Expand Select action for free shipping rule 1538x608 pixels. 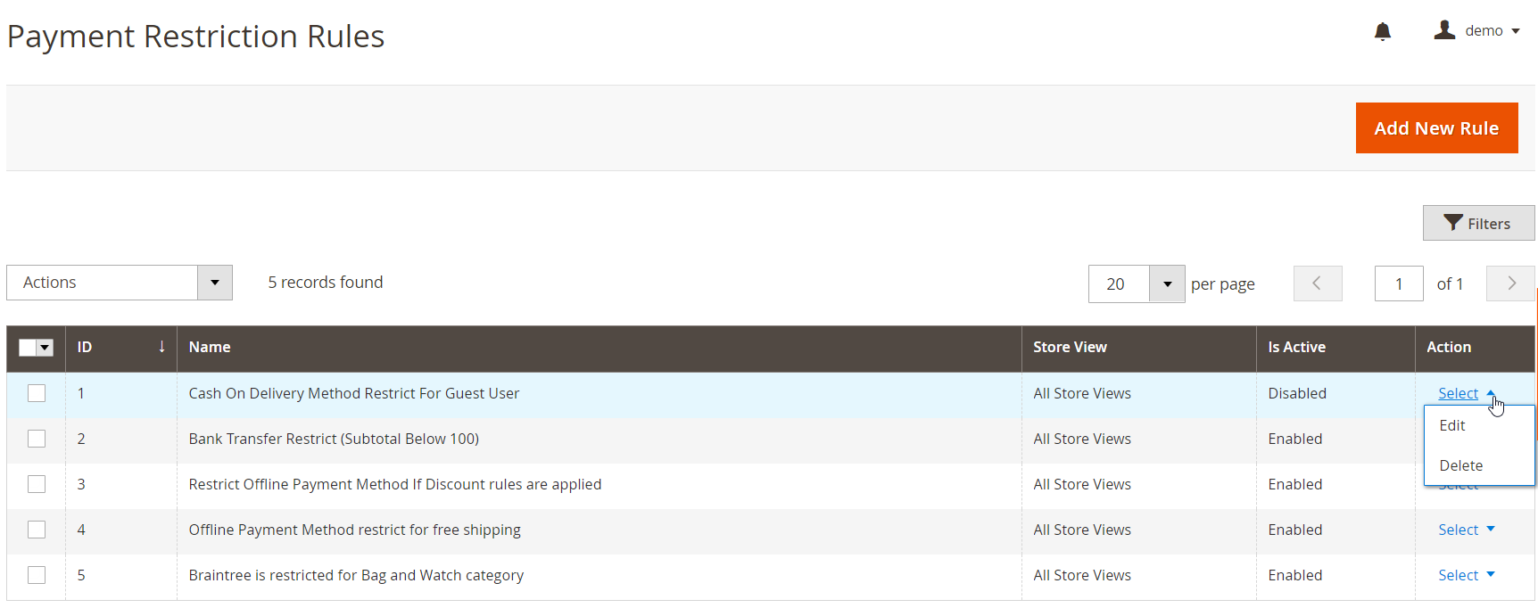click(1465, 530)
